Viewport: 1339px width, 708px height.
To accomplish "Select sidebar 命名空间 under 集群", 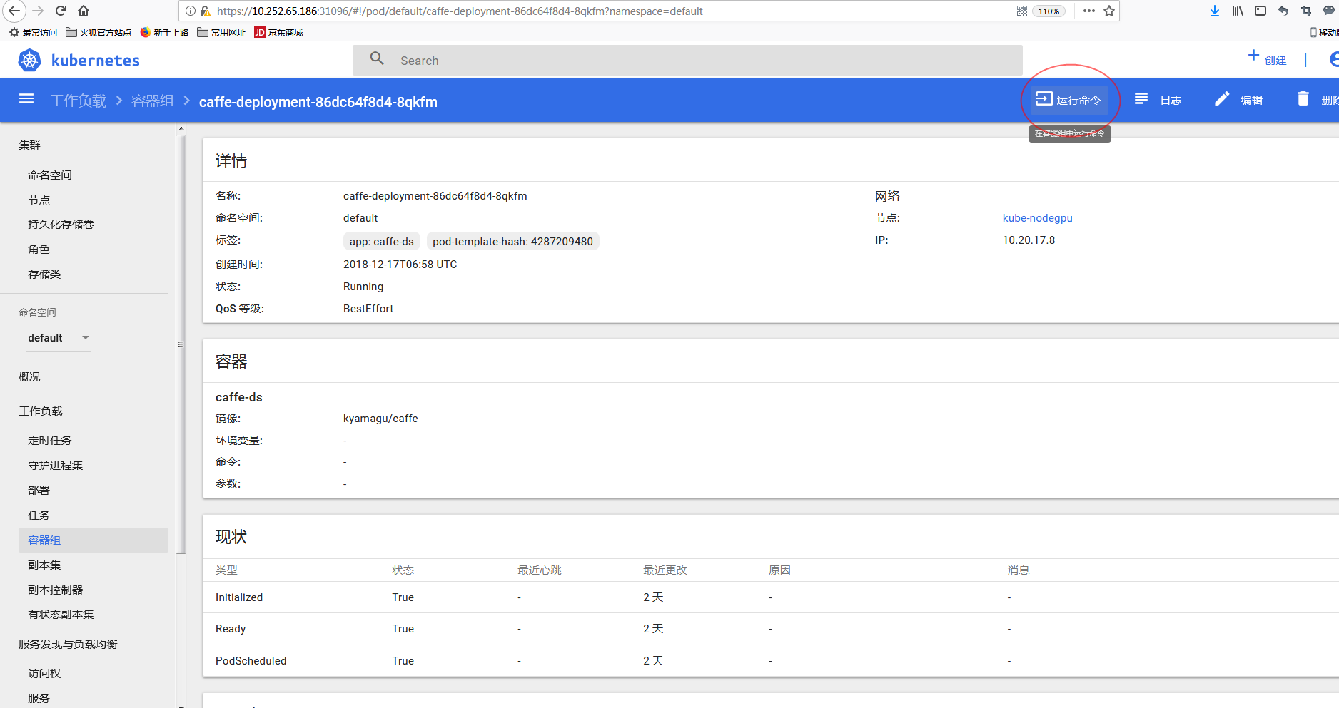I will [x=50, y=175].
